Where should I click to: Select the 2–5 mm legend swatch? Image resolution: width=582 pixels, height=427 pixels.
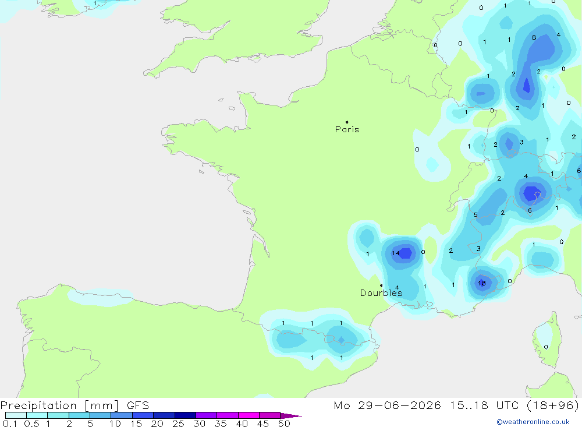coord(79,415)
